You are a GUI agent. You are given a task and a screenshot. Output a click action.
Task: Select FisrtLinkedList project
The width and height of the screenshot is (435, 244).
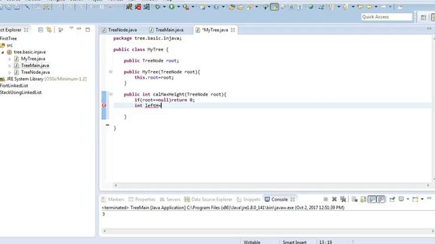click(x=14, y=85)
